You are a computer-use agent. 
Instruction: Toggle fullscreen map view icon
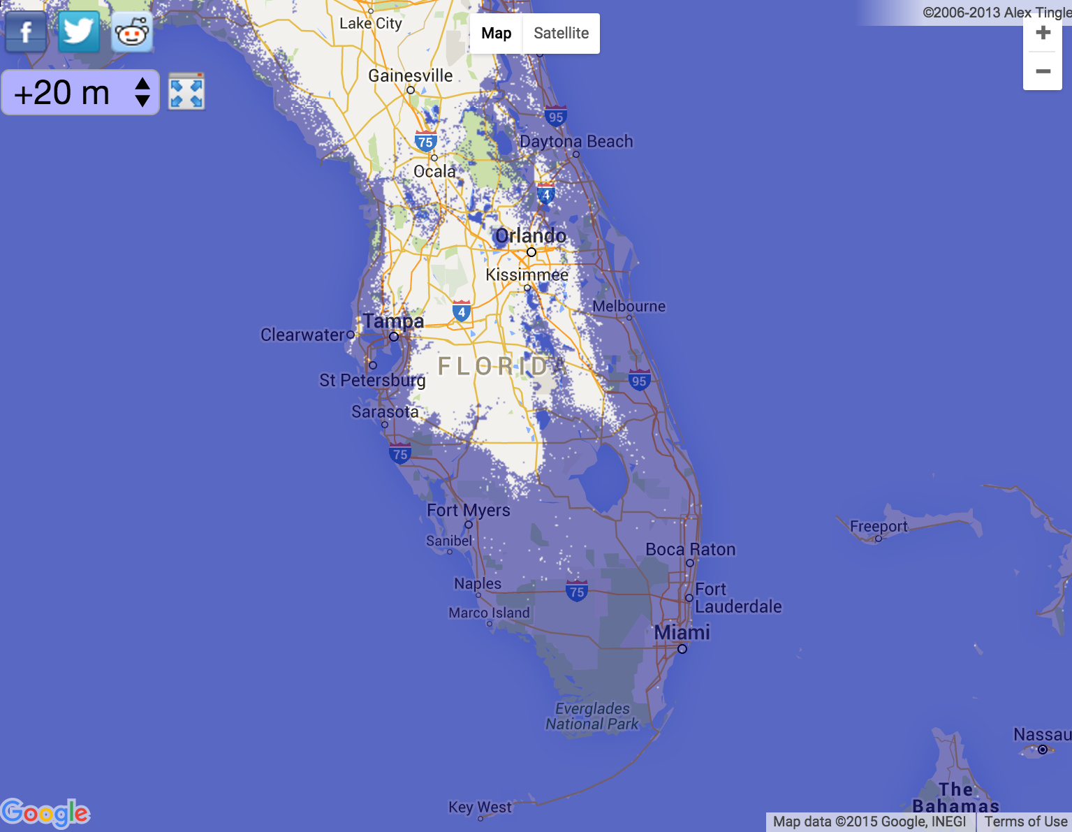(x=186, y=92)
